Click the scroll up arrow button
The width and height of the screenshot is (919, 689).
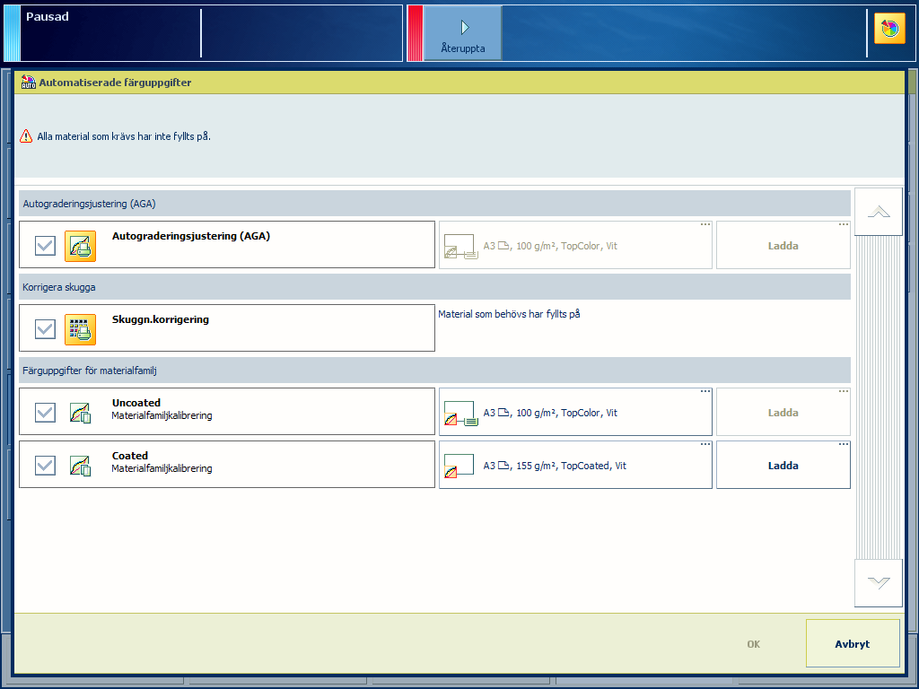pyautogui.click(x=878, y=212)
